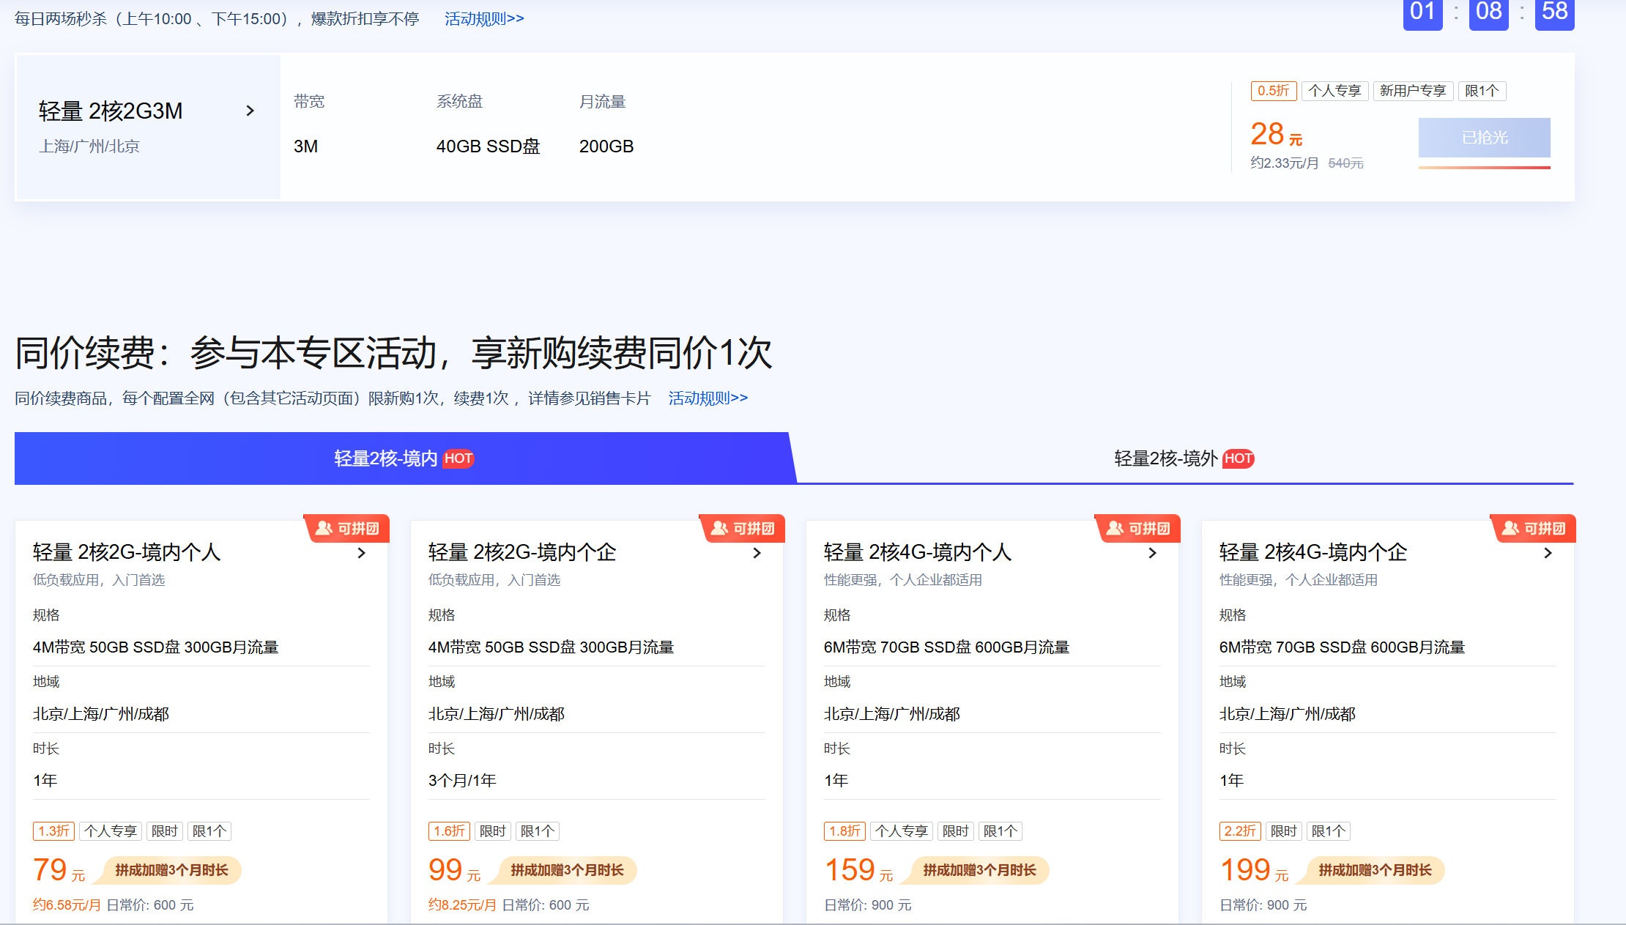Expand 轻量 2核4G-境内个企 chevron
The height and width of the screenshot is (925, 1626).
[x=1548, y=553]
